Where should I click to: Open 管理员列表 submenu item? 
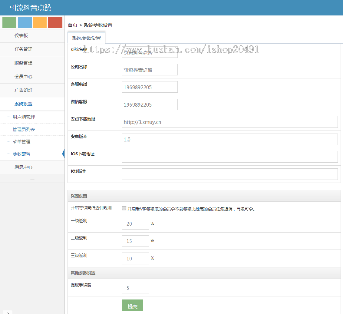24,129
